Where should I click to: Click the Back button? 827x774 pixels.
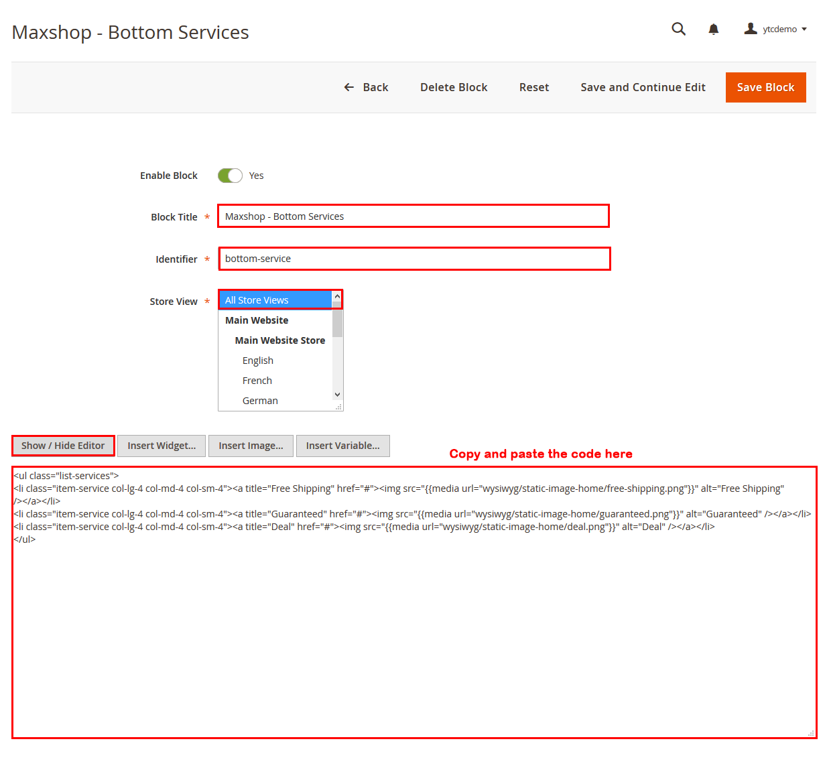(366, 87)
